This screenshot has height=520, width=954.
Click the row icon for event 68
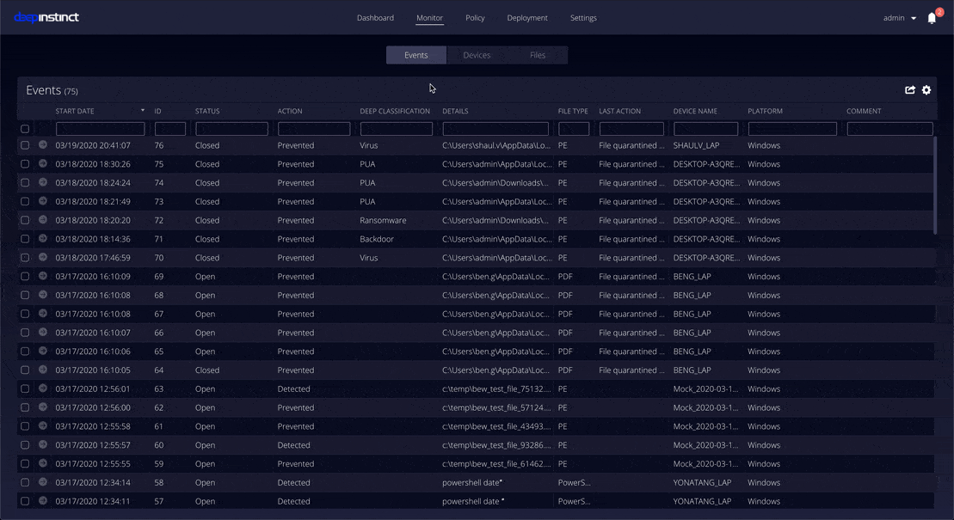click(43, 294)
